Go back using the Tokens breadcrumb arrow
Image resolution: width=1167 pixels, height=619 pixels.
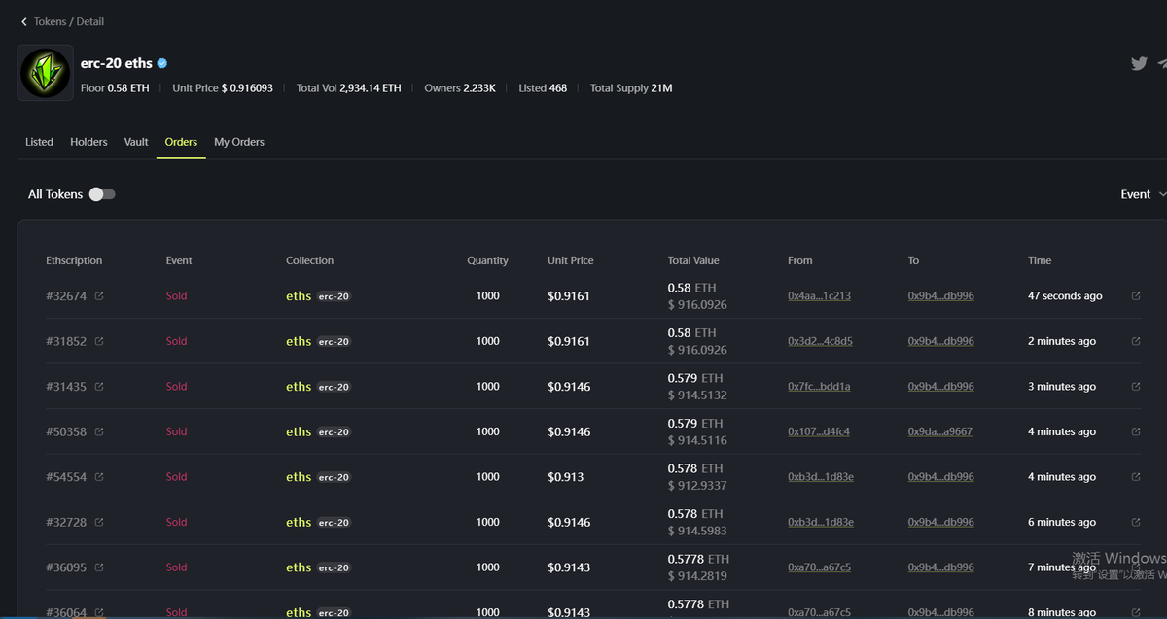tap(24, 21)
